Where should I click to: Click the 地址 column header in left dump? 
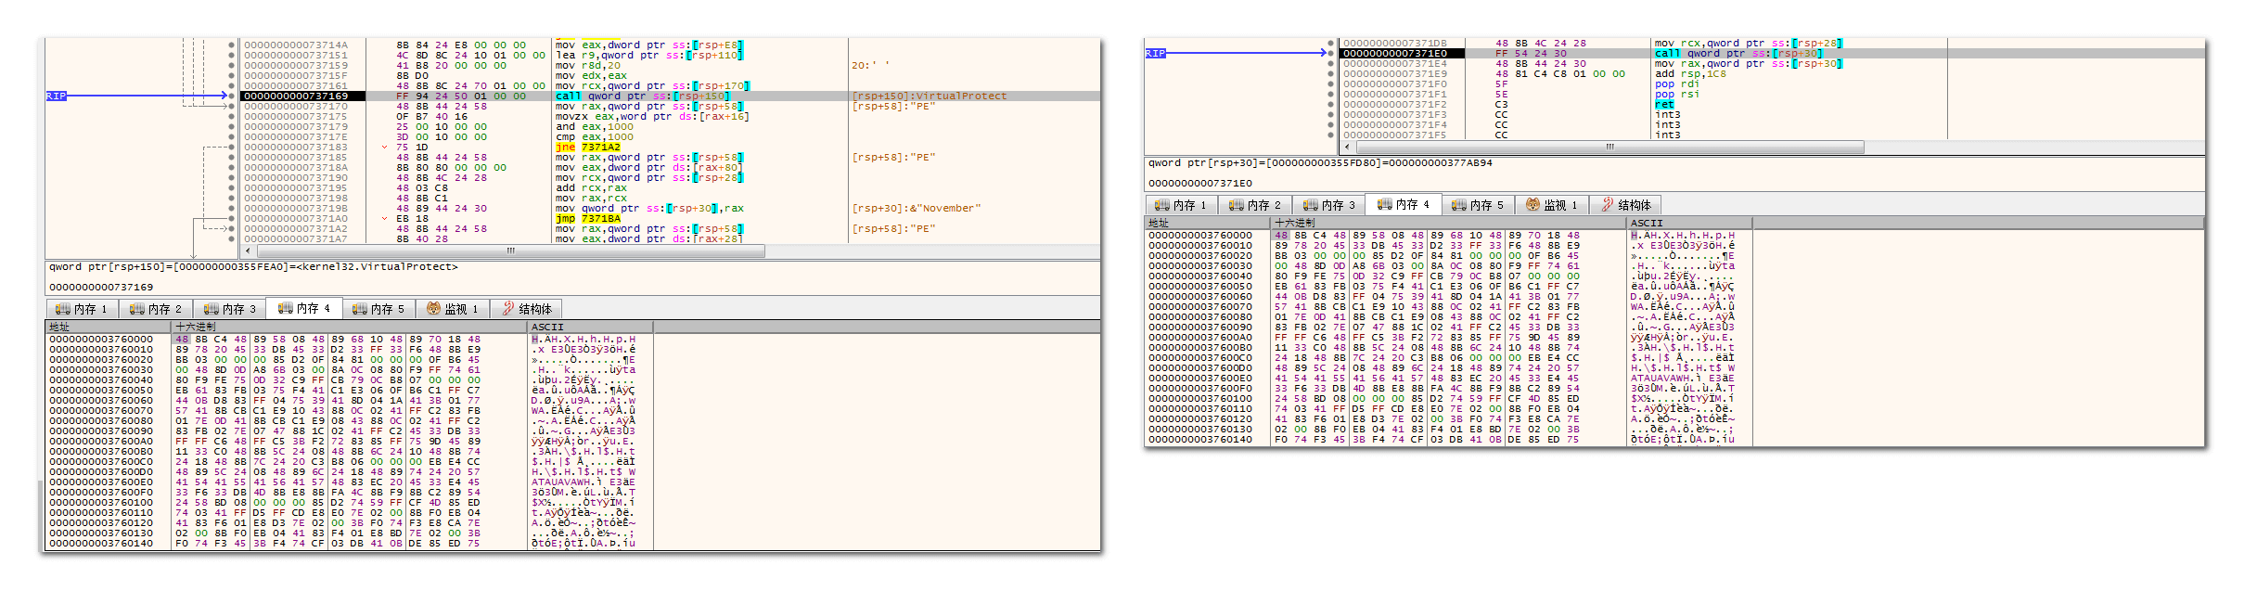[x=109, y=327]
